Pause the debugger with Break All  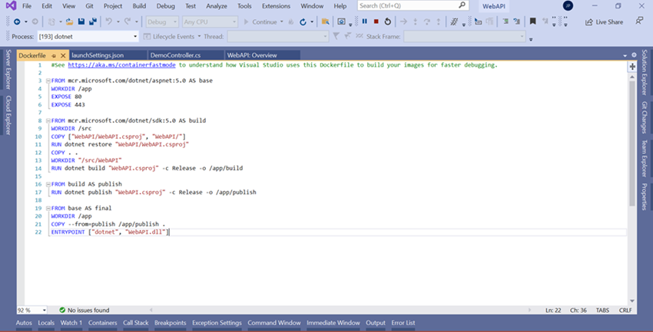(x=364, y=21)
